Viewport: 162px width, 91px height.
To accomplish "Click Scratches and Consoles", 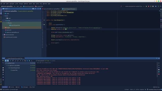I will (x=11, y=37).
